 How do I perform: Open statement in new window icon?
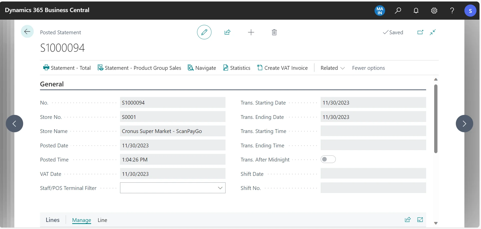click(x=420, y=32)
